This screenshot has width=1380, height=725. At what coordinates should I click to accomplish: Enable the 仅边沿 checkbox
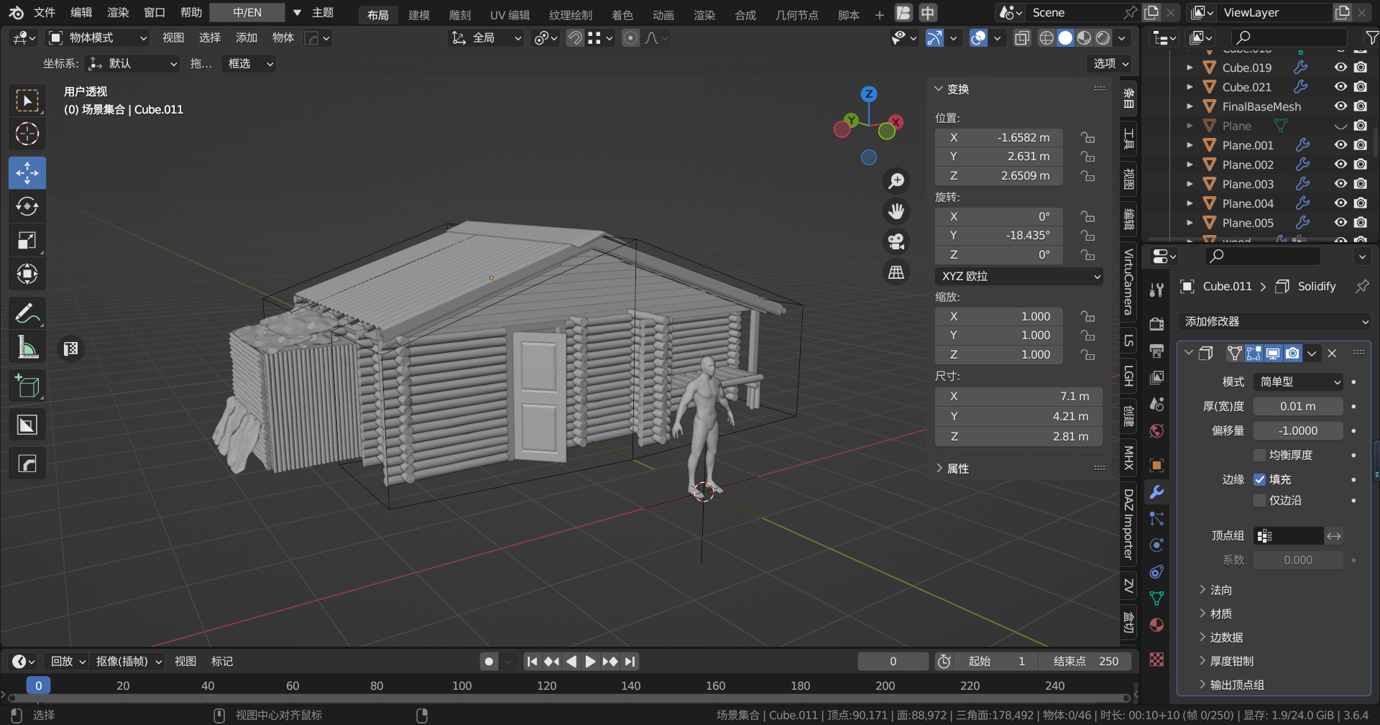click(1259, 500)
